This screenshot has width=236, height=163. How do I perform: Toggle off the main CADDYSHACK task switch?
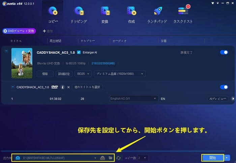(224, 52)
